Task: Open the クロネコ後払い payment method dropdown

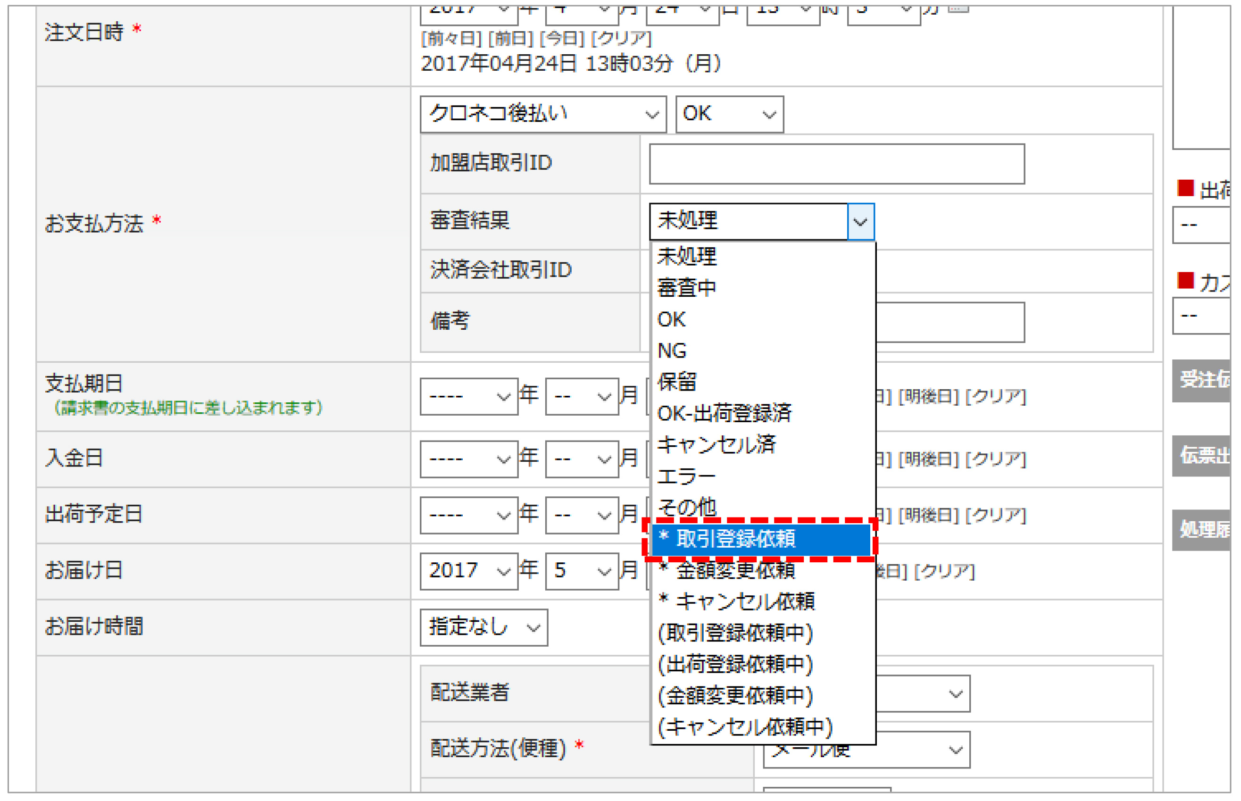Action: click(x=542, y=114)
